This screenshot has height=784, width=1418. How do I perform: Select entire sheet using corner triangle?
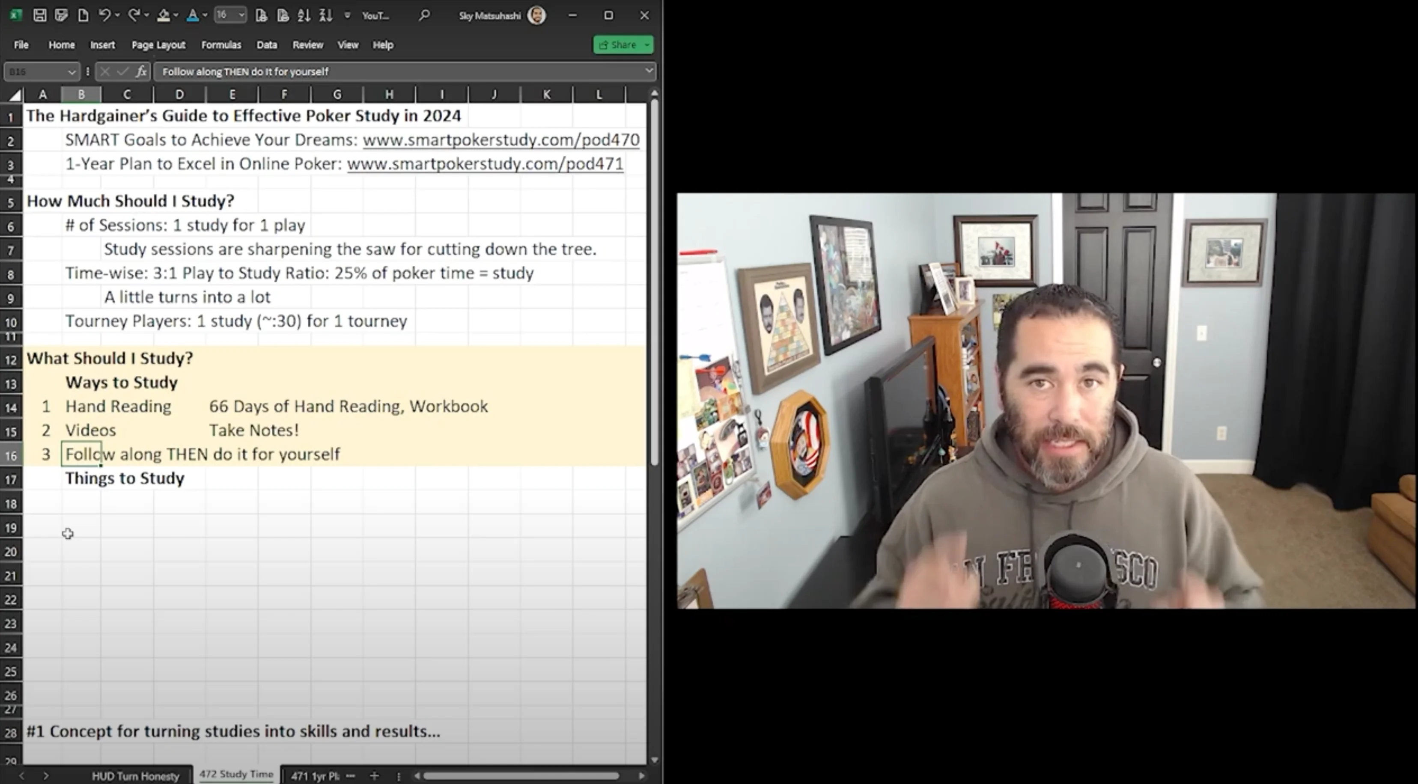[14, 95]
